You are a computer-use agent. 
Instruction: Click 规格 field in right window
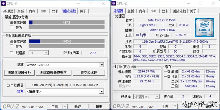tap(175, 42)
